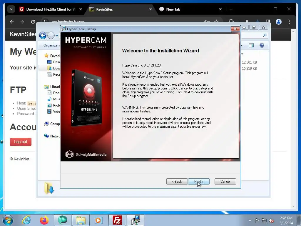Open Explorer recent locations dropdown arrow
The width and height of the screenshot is (301, 226).
(57, 36)
